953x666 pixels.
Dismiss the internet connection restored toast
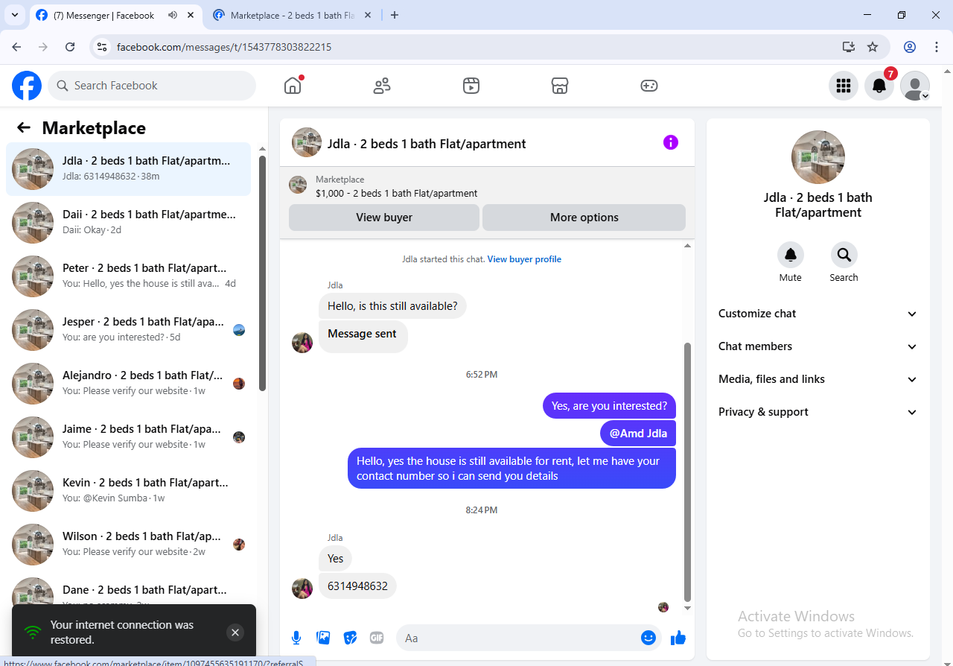point(235,632)
